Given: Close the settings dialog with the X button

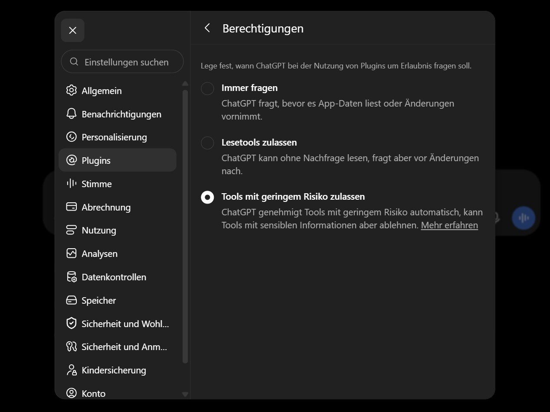Looking at the screenshot, I should coord(72,30).
